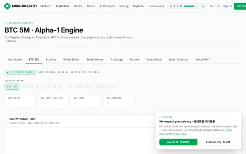Image resolution: width=246 pixels, height=154 pixels.
Task: Click the We respect your privacy heading
Action: tap(187, 122)
